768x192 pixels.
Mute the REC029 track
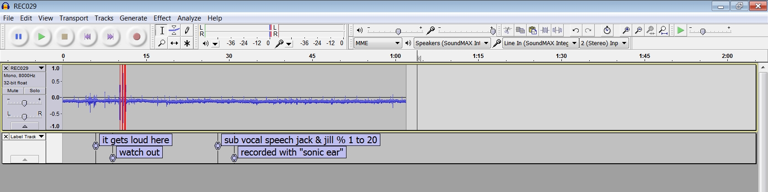click(x=13, y=91)
